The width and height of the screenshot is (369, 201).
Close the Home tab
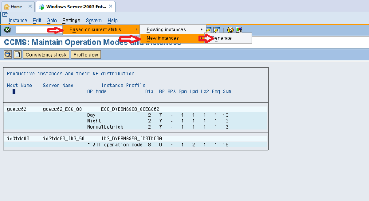(30, 7)
